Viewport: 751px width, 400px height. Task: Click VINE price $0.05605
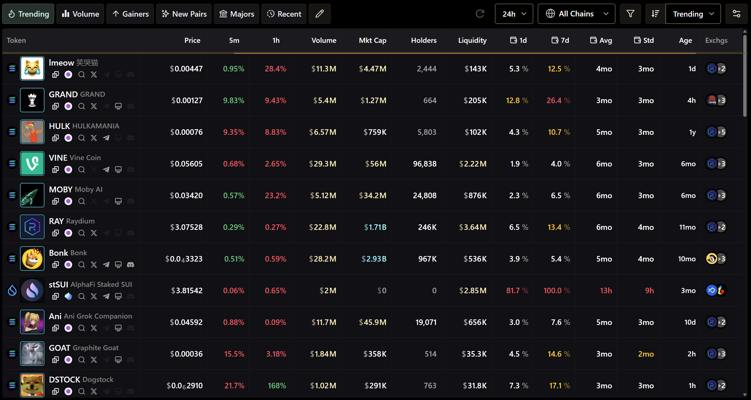pyautogui.click(x=186, y=164)
